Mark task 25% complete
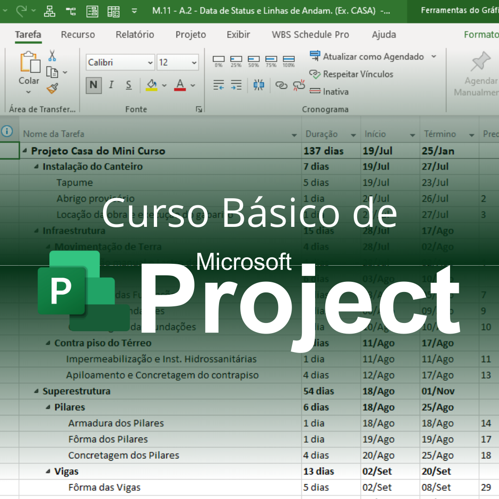 pyautogui.click(x=236, y=61)
